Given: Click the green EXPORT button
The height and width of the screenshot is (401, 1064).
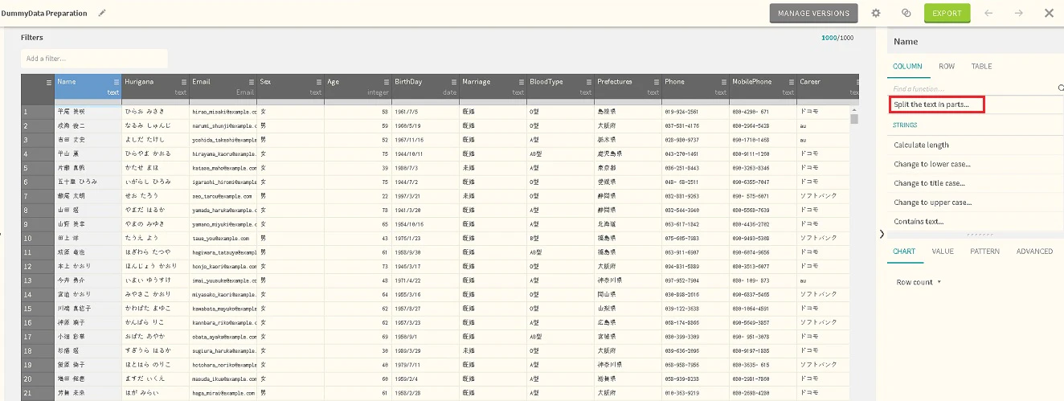Looking at the screenshot, I should 947,13.
